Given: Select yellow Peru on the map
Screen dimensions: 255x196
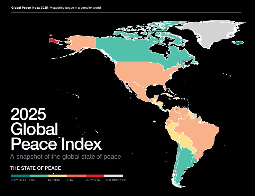Looking at the screenshot, I should point(172,132).
